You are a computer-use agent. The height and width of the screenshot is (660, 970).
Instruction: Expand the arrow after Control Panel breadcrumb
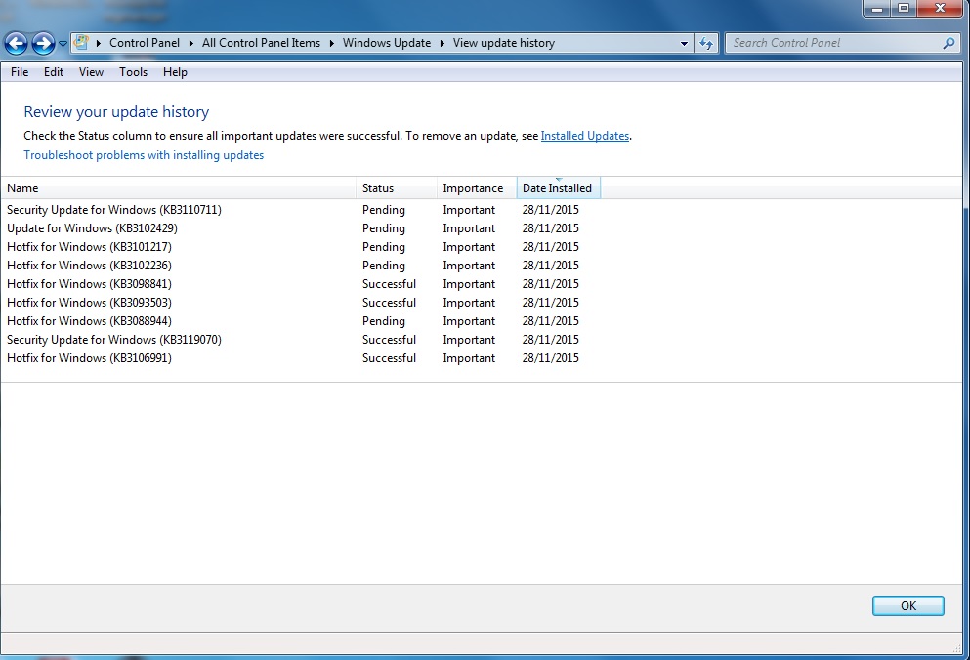point(190,43)
